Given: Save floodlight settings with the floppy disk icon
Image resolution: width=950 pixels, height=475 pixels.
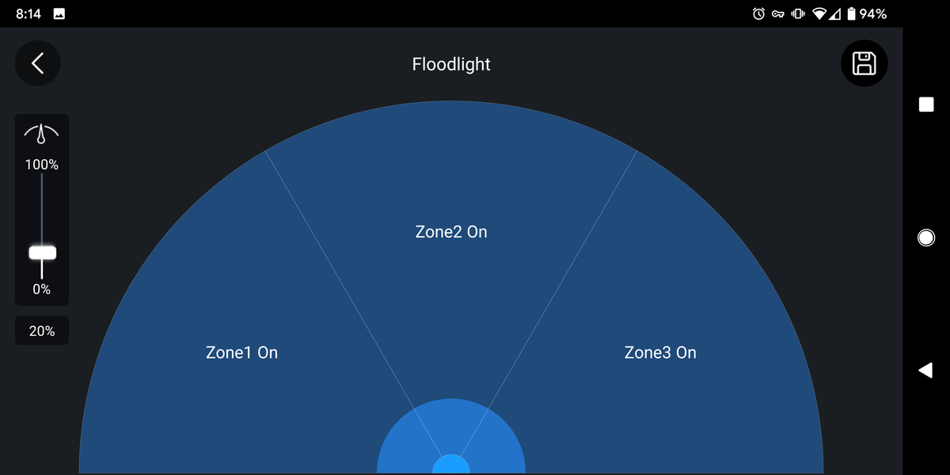Looking at the screenshot, I should click(864, 63).
